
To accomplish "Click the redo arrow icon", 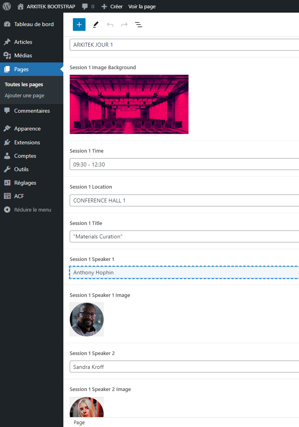I will point(124,25).
